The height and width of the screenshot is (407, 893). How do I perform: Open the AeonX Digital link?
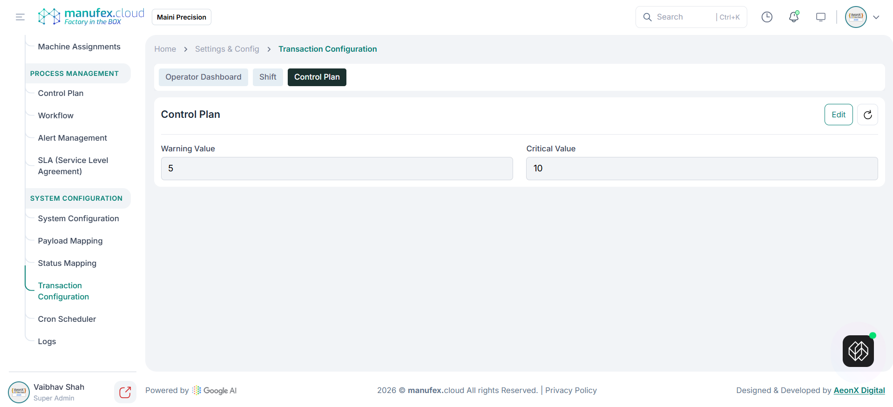coord(859,390)
